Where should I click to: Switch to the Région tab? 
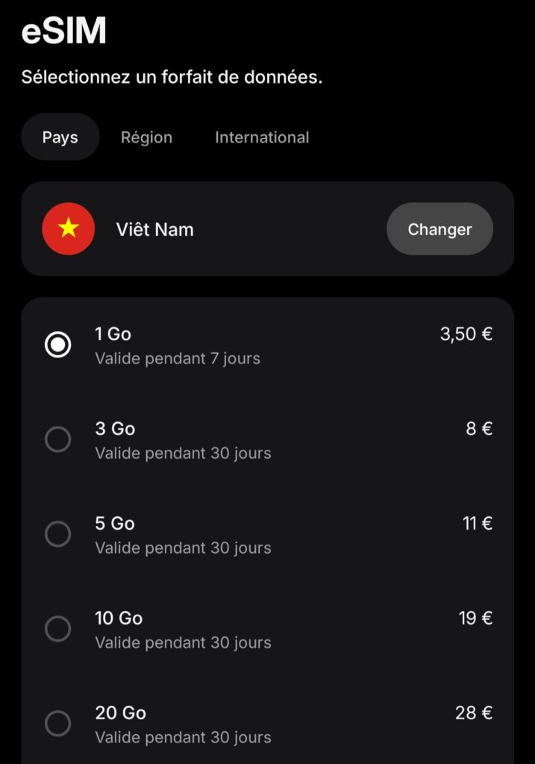tap(146, 137)
